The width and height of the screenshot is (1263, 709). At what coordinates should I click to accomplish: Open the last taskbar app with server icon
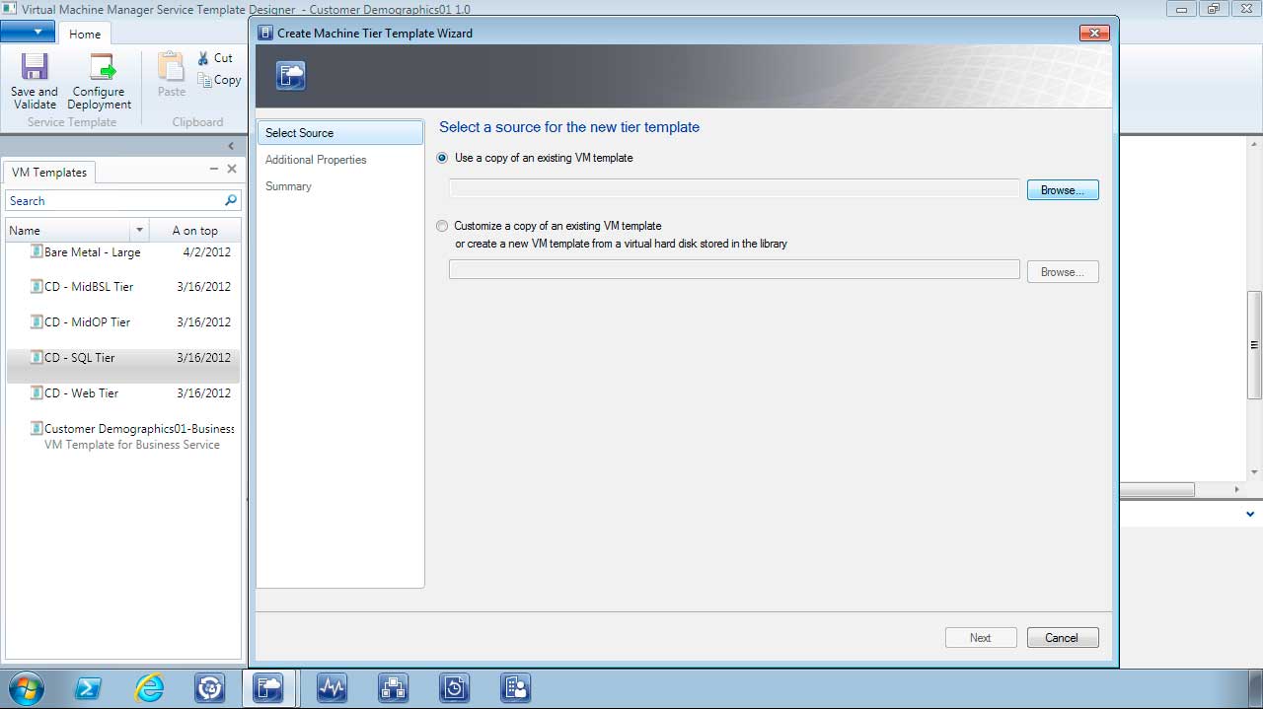pos(516,688)
